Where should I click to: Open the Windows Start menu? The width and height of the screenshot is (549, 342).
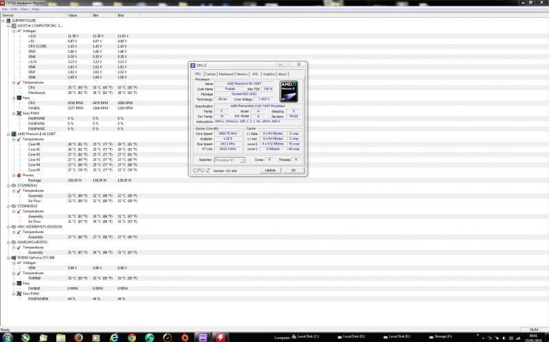[8, 337]
